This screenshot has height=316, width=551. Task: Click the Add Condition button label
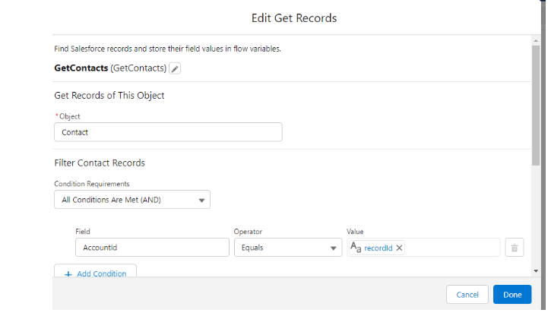pyautogui.click(x=101, y=273)
